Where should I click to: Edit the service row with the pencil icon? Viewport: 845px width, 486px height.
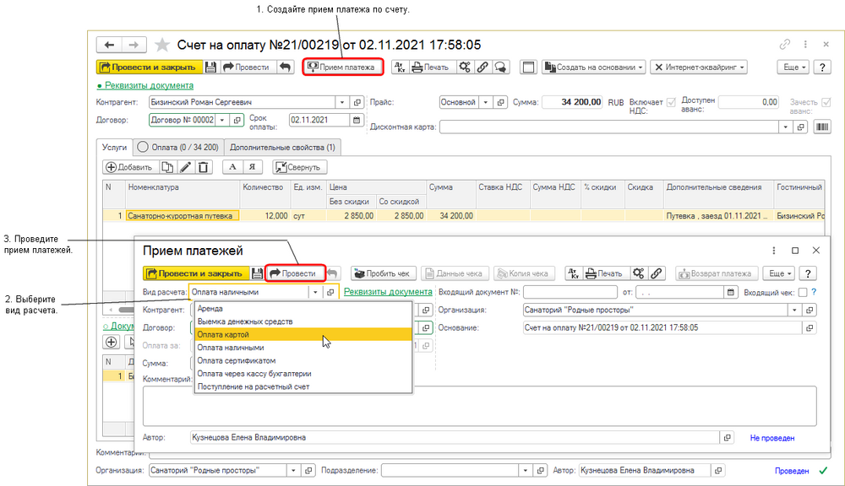tap(186, 167)
